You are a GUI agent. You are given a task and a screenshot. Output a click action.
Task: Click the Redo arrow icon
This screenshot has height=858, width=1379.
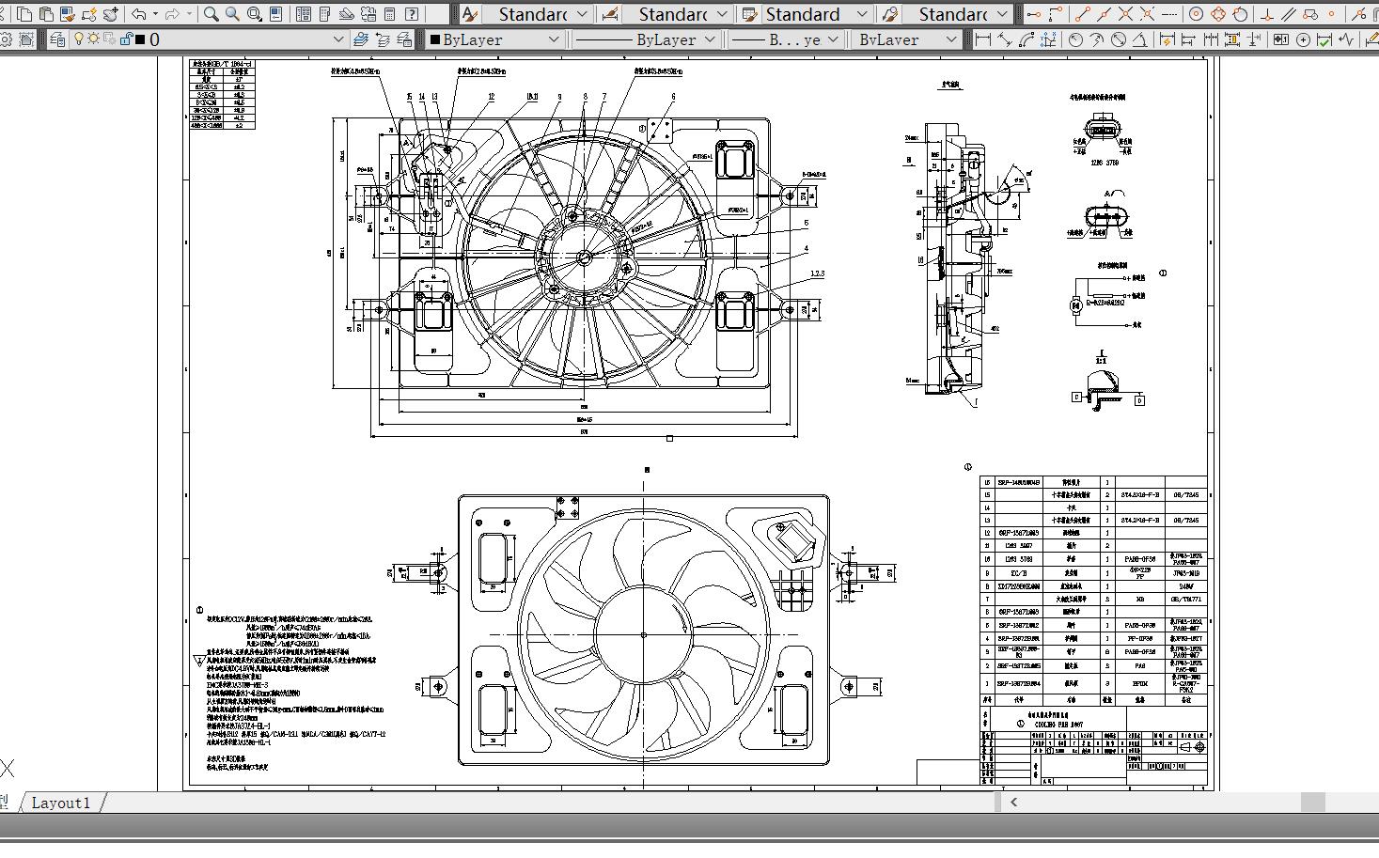coord(172,14)
